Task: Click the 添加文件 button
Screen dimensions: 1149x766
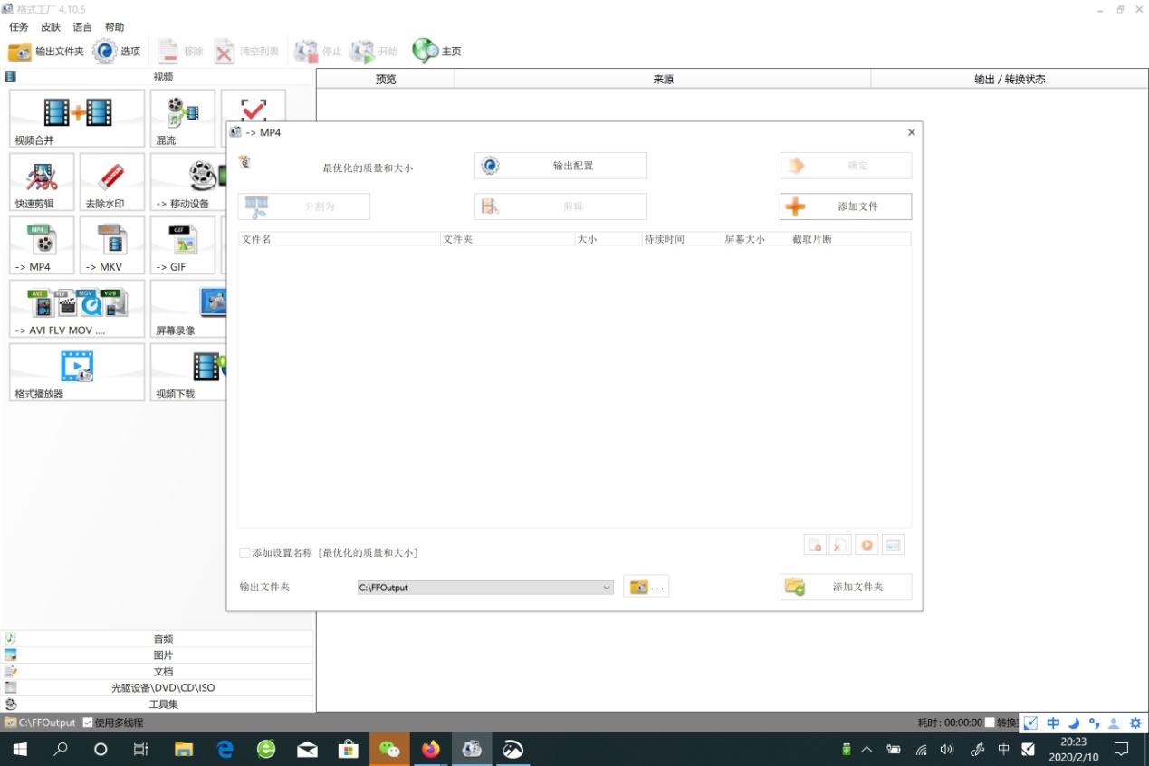Action: 845,206
